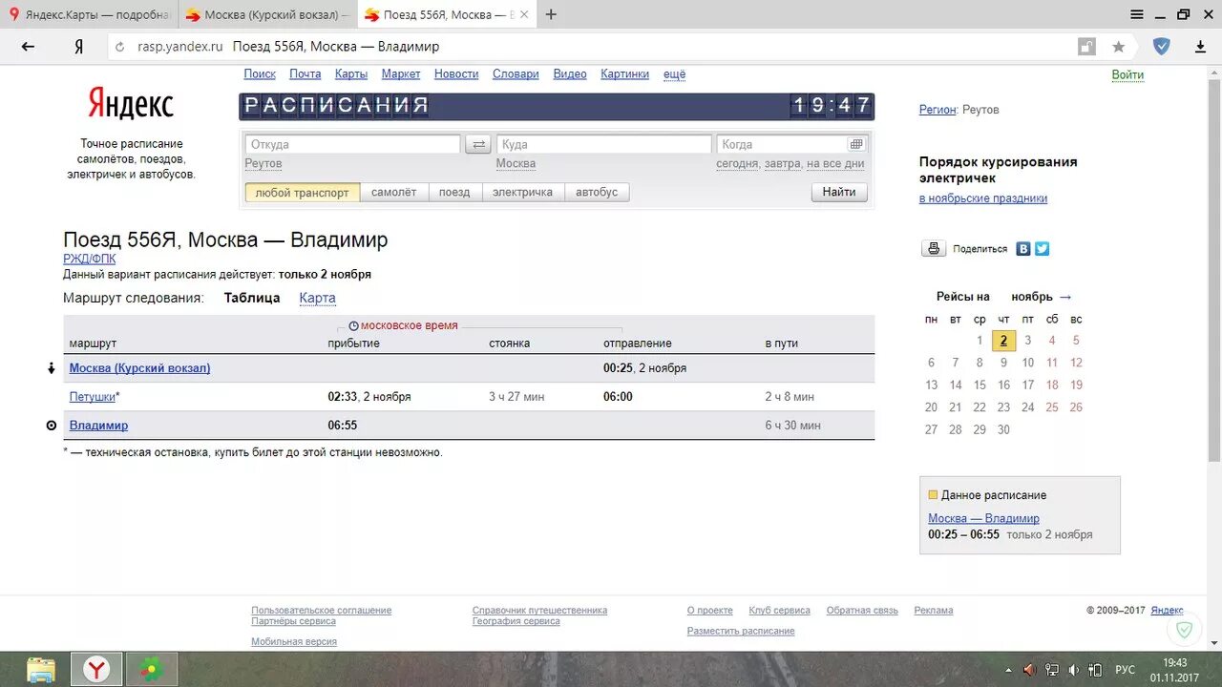
Task: Select highlighted date 2 in calendar
Action: click(x=1003, y=341)
